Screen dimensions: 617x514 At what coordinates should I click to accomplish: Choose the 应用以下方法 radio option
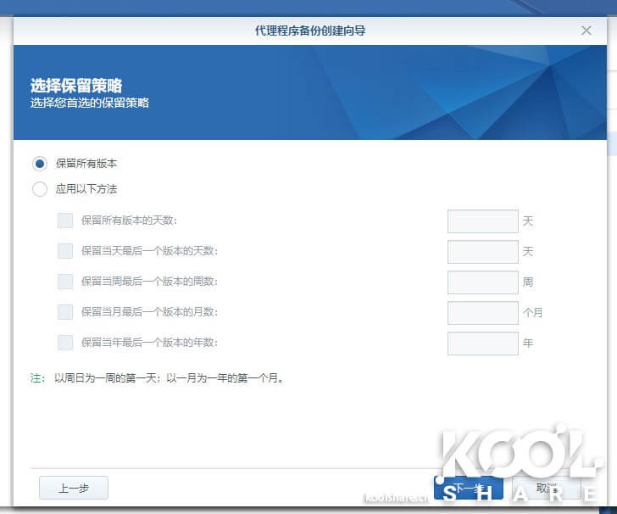click(40, 189)
